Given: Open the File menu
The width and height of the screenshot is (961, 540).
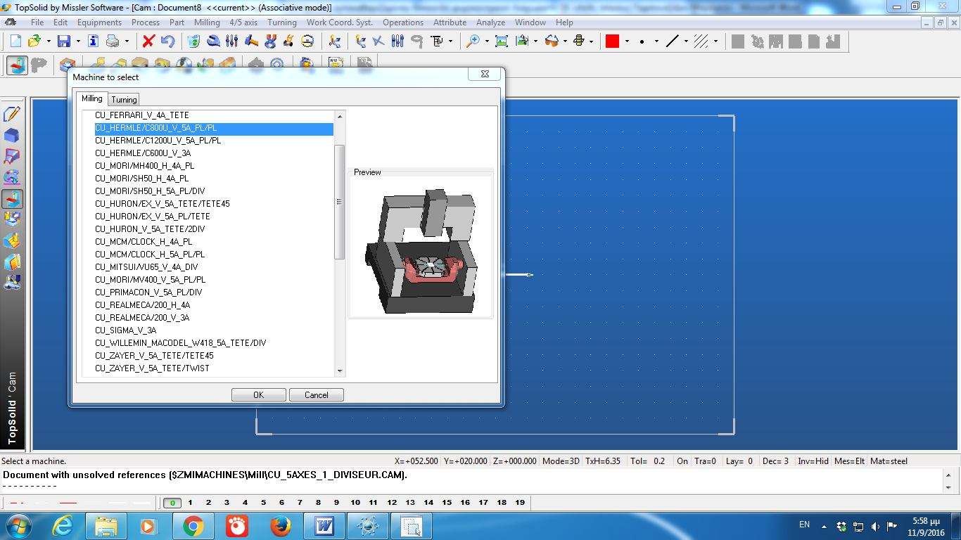Looking at the screenshot, I should [37, 22].
